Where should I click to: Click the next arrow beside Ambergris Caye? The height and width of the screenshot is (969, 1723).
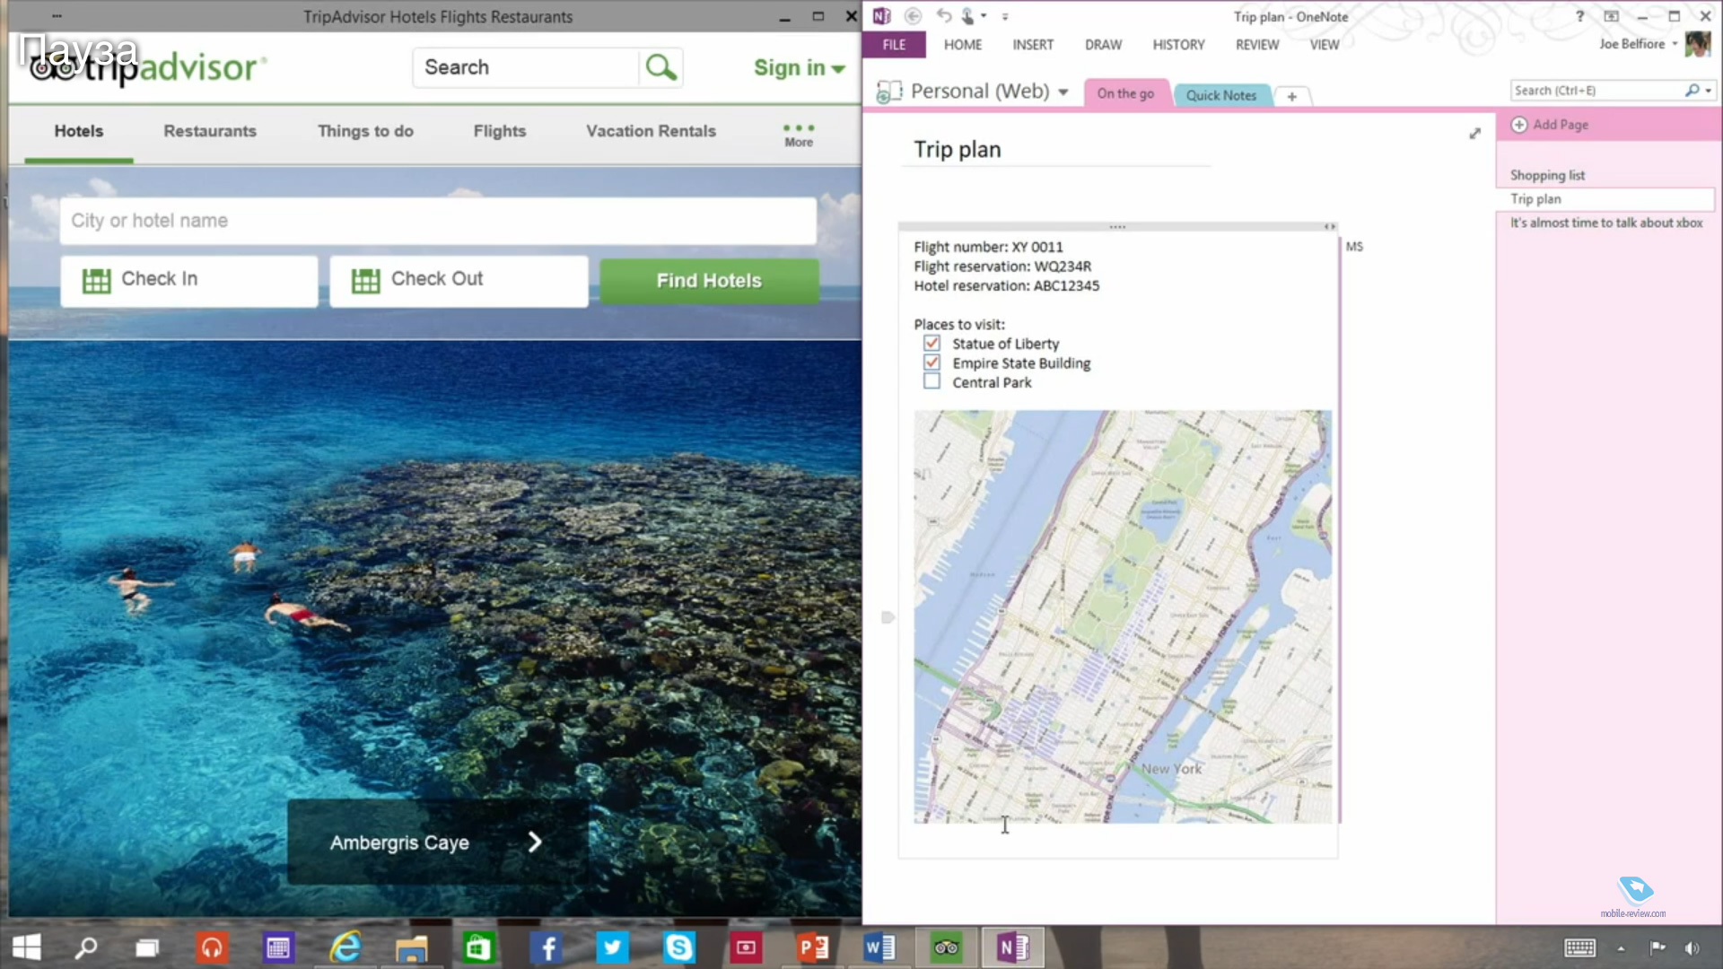[535, 842]
